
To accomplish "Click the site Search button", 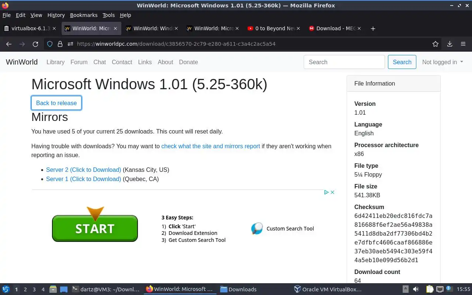I will pyautogui.click(x=402, y=62).
